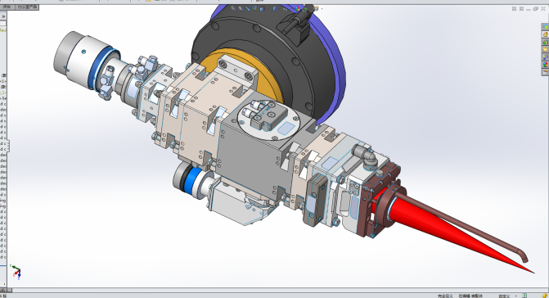Open the View Palette task pane tab
The width and height of the screenshot is (549, 298).
[x=545, y=56]
